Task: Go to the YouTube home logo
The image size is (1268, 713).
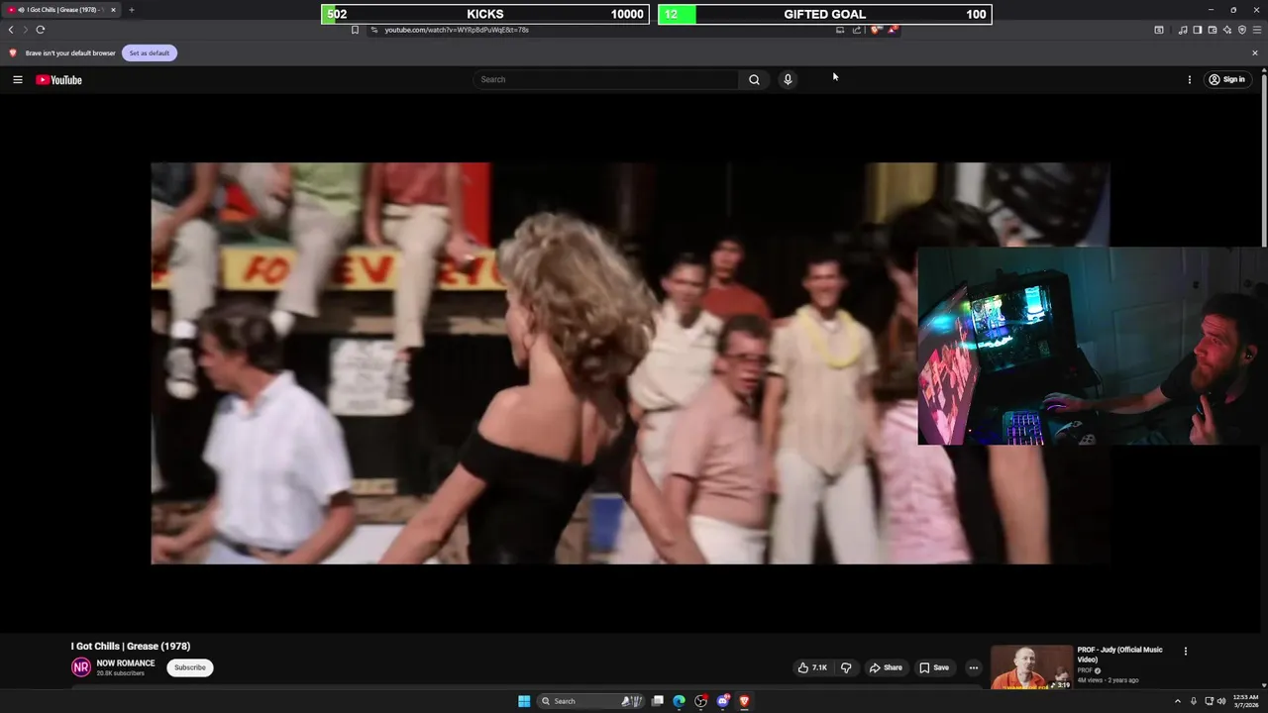Action: pyautogui.click(x=58, y=79)
